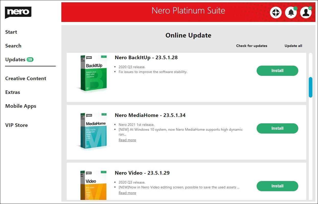Click the Nero MediaHome - 23.5.1.34 title
The width and height of the screenshot is (318, 204).
[x=150, y=115]
